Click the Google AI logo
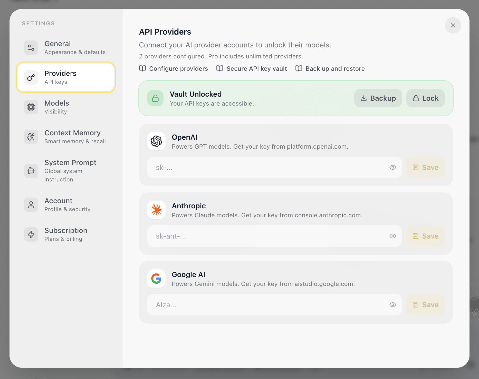 pyautogui.click(x=156, y=279)
